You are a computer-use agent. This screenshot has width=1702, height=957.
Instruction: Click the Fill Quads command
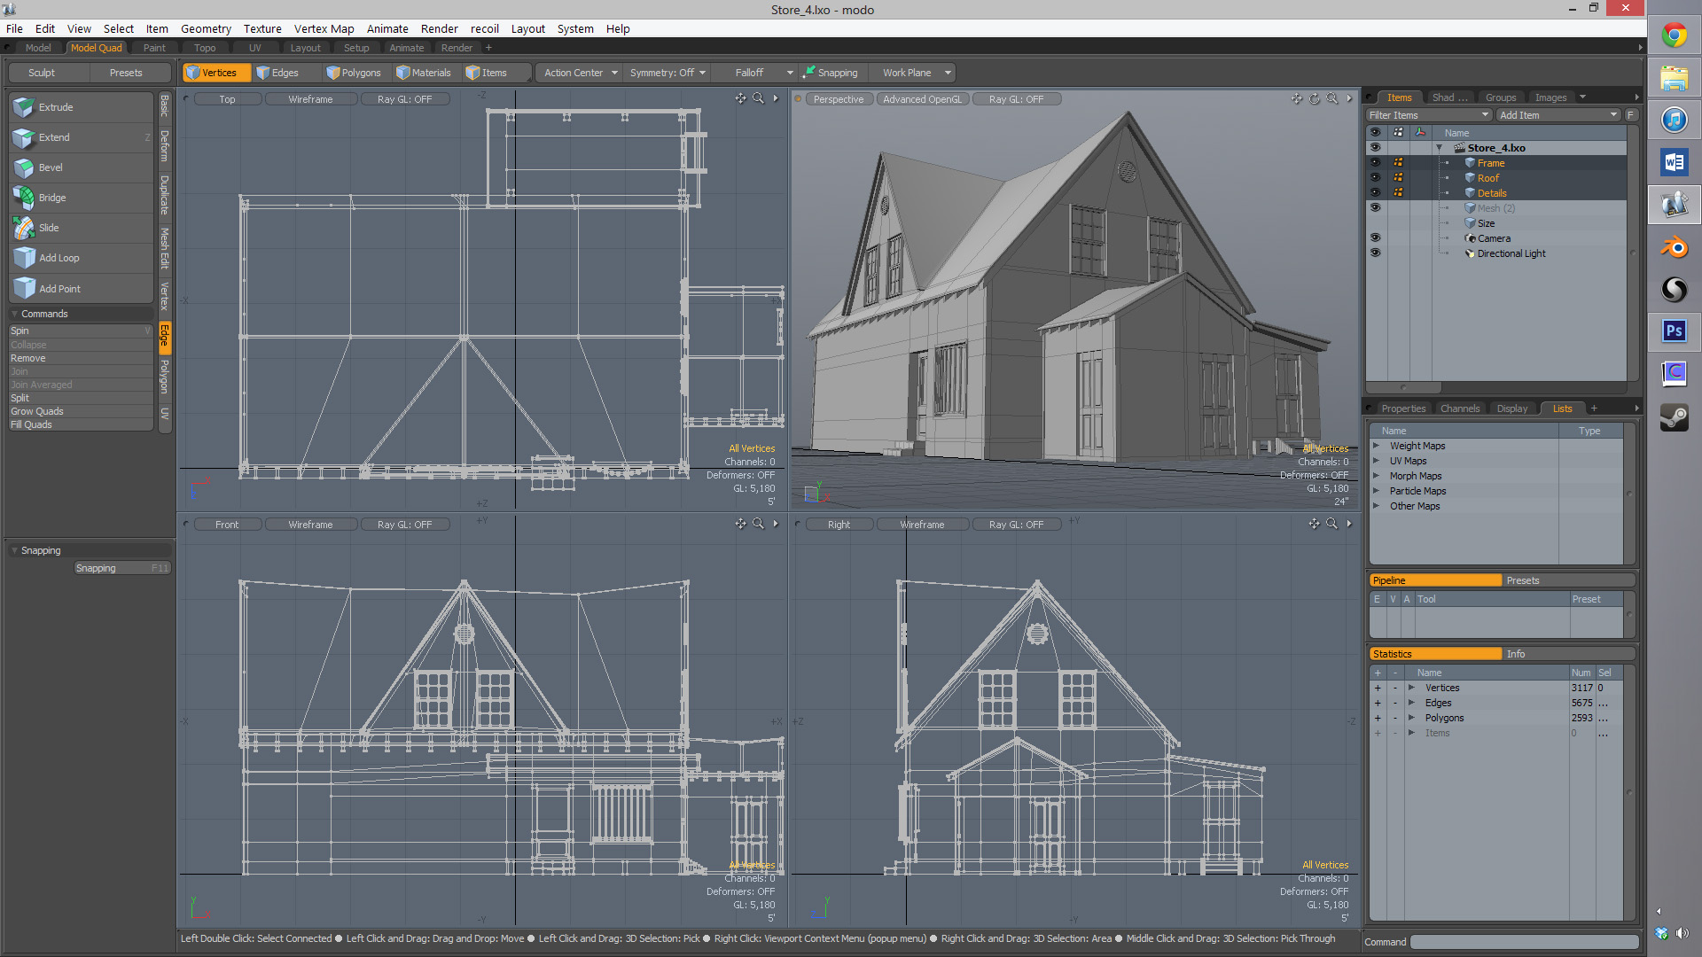(x=31, y=424)
